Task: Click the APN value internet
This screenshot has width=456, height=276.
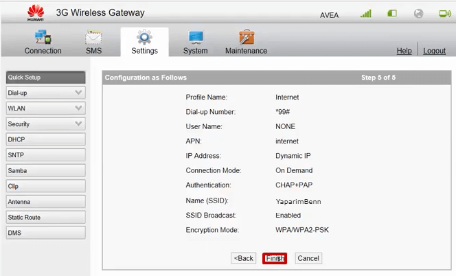Action: click(287, 141)
